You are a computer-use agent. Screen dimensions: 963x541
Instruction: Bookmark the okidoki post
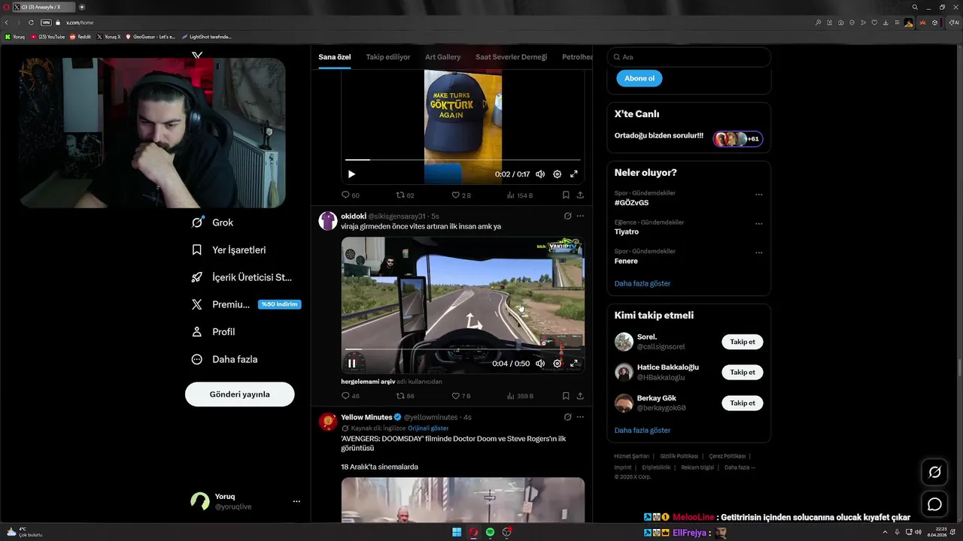(566, 396)
